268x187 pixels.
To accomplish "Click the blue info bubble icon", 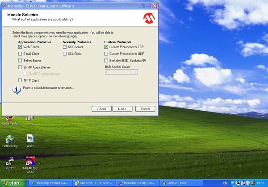I will [x=17, y=90].
